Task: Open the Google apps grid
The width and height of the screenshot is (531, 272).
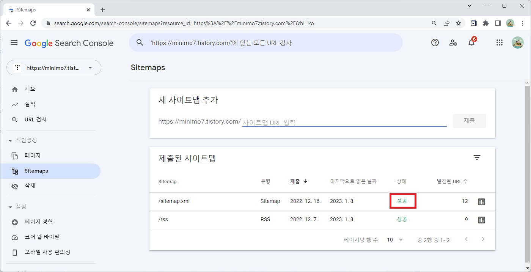Action: click(500, 43)
